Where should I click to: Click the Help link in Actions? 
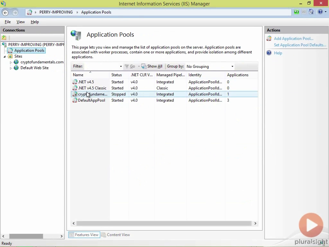(278, 53)
